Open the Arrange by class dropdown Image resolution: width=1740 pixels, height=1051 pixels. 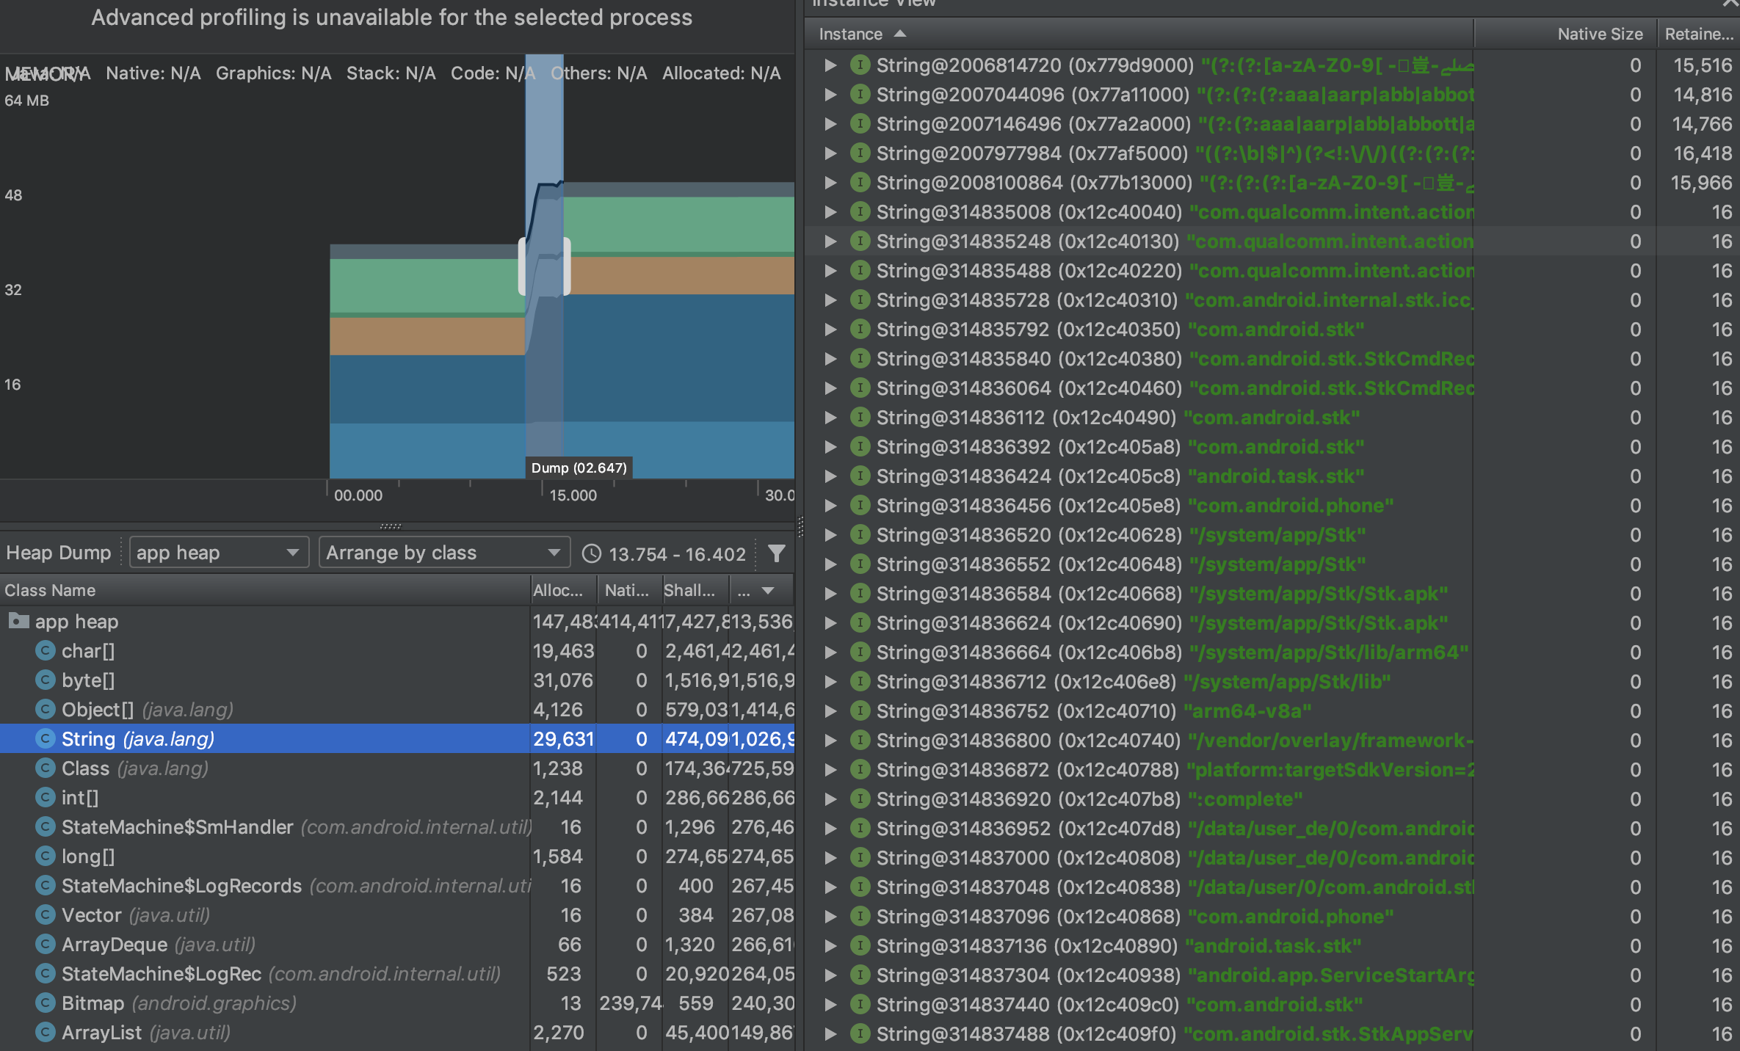(x=443, y=553)
